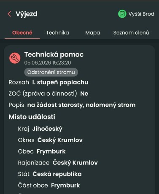Select the Technická pomoc heading
The height and width of the screenshot is (194, 159).
[x=54, y=54]
